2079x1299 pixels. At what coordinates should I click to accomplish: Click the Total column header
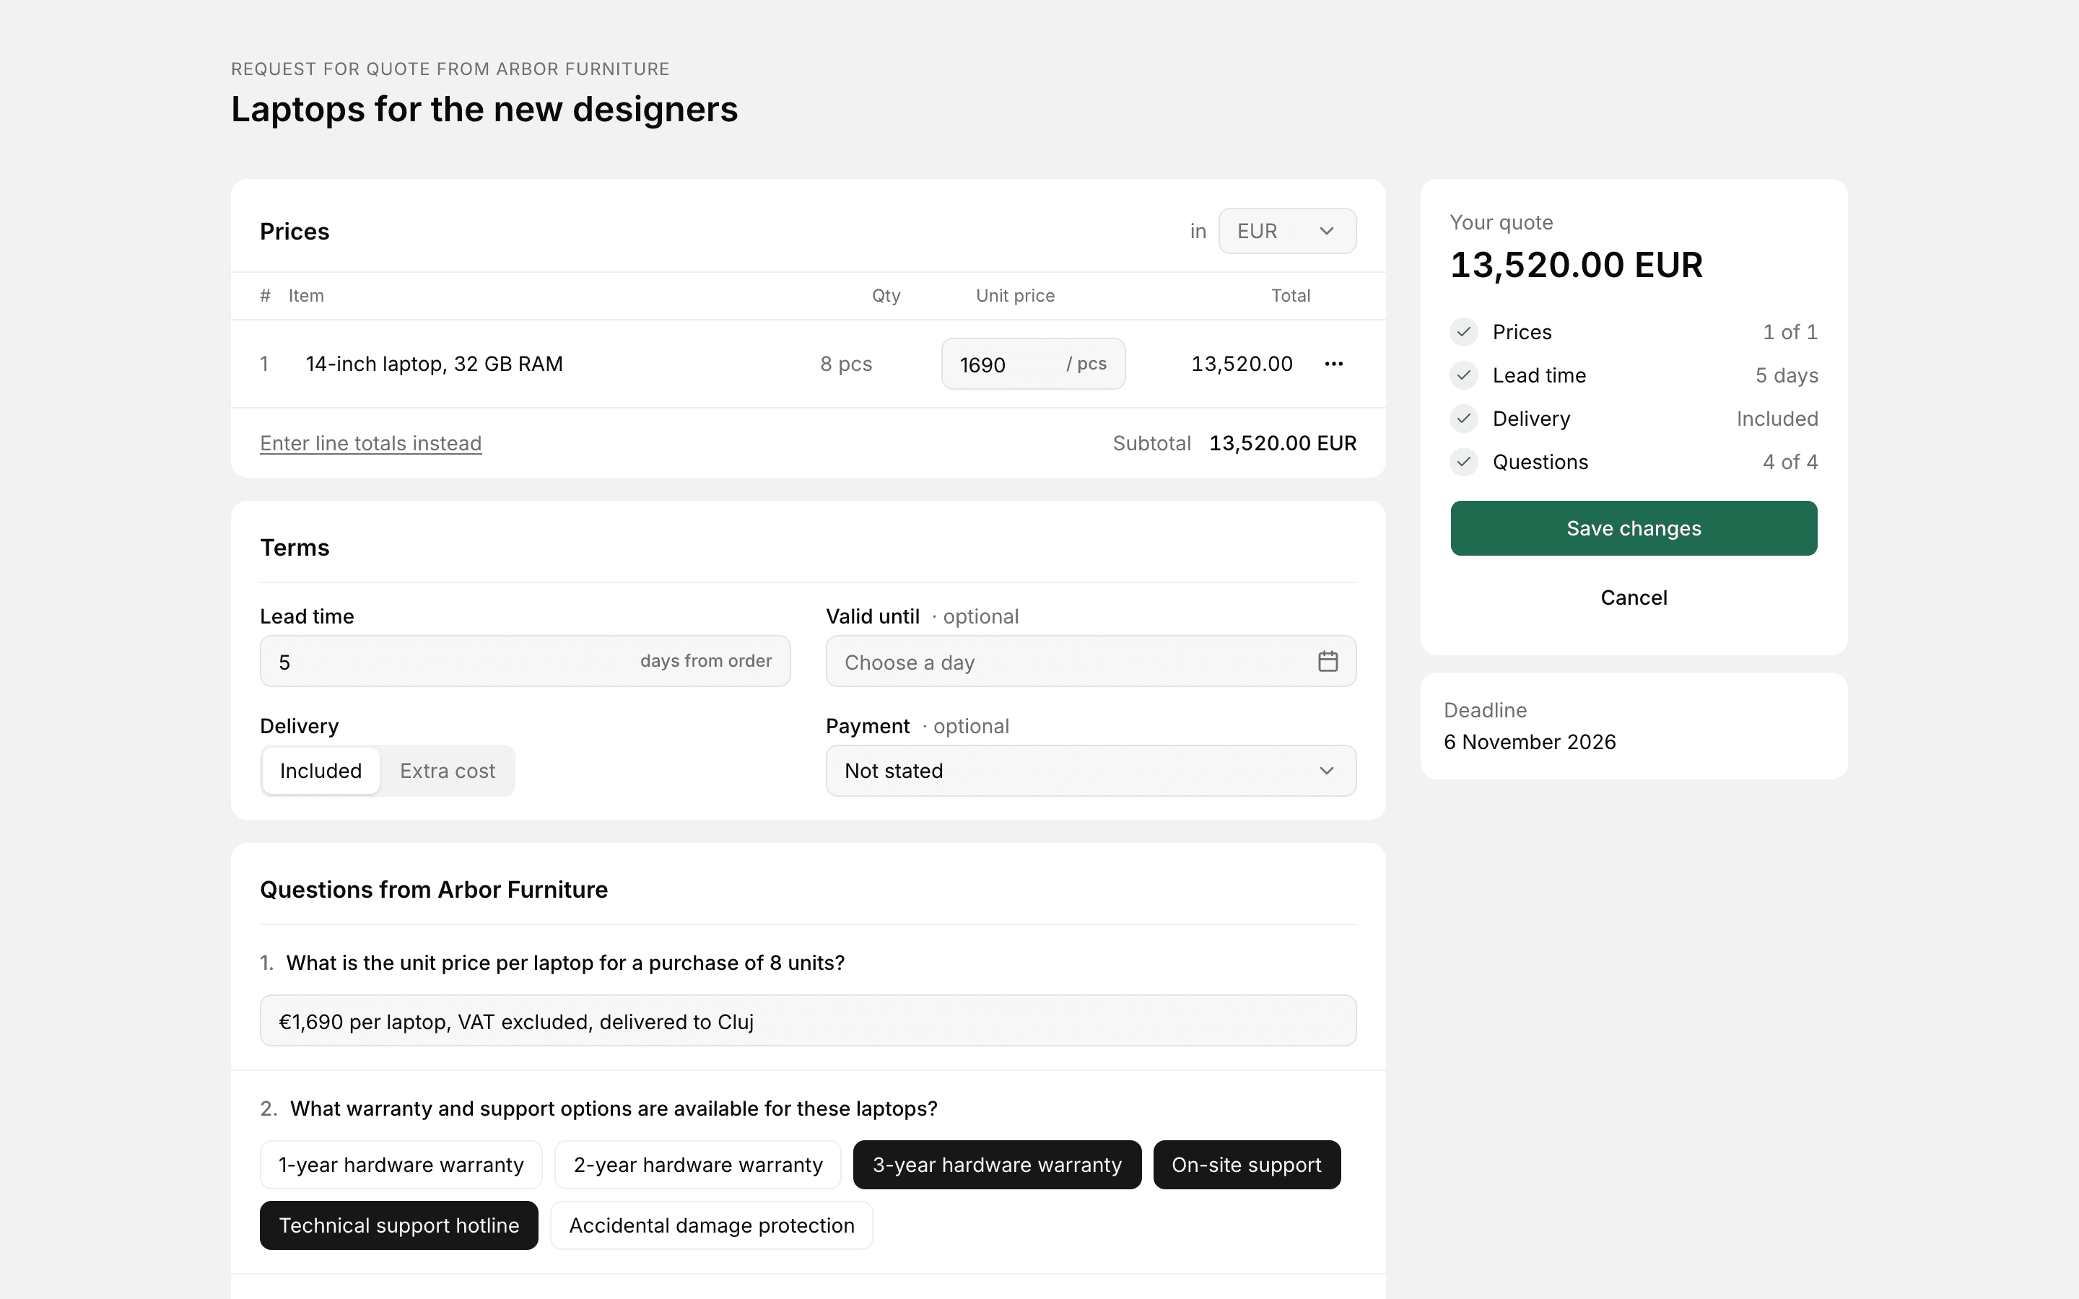point(1291,296)
